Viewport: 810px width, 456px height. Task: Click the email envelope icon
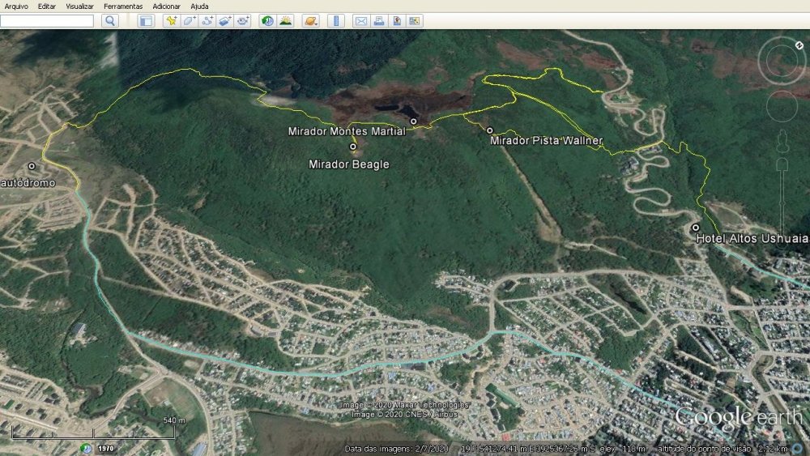pos(361,21)
